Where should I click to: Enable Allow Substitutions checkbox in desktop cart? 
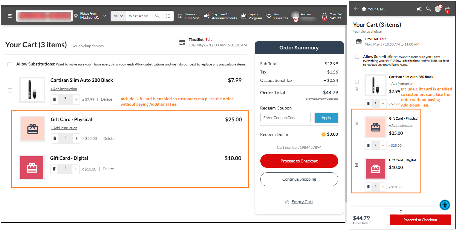click(x=10, y=64)
